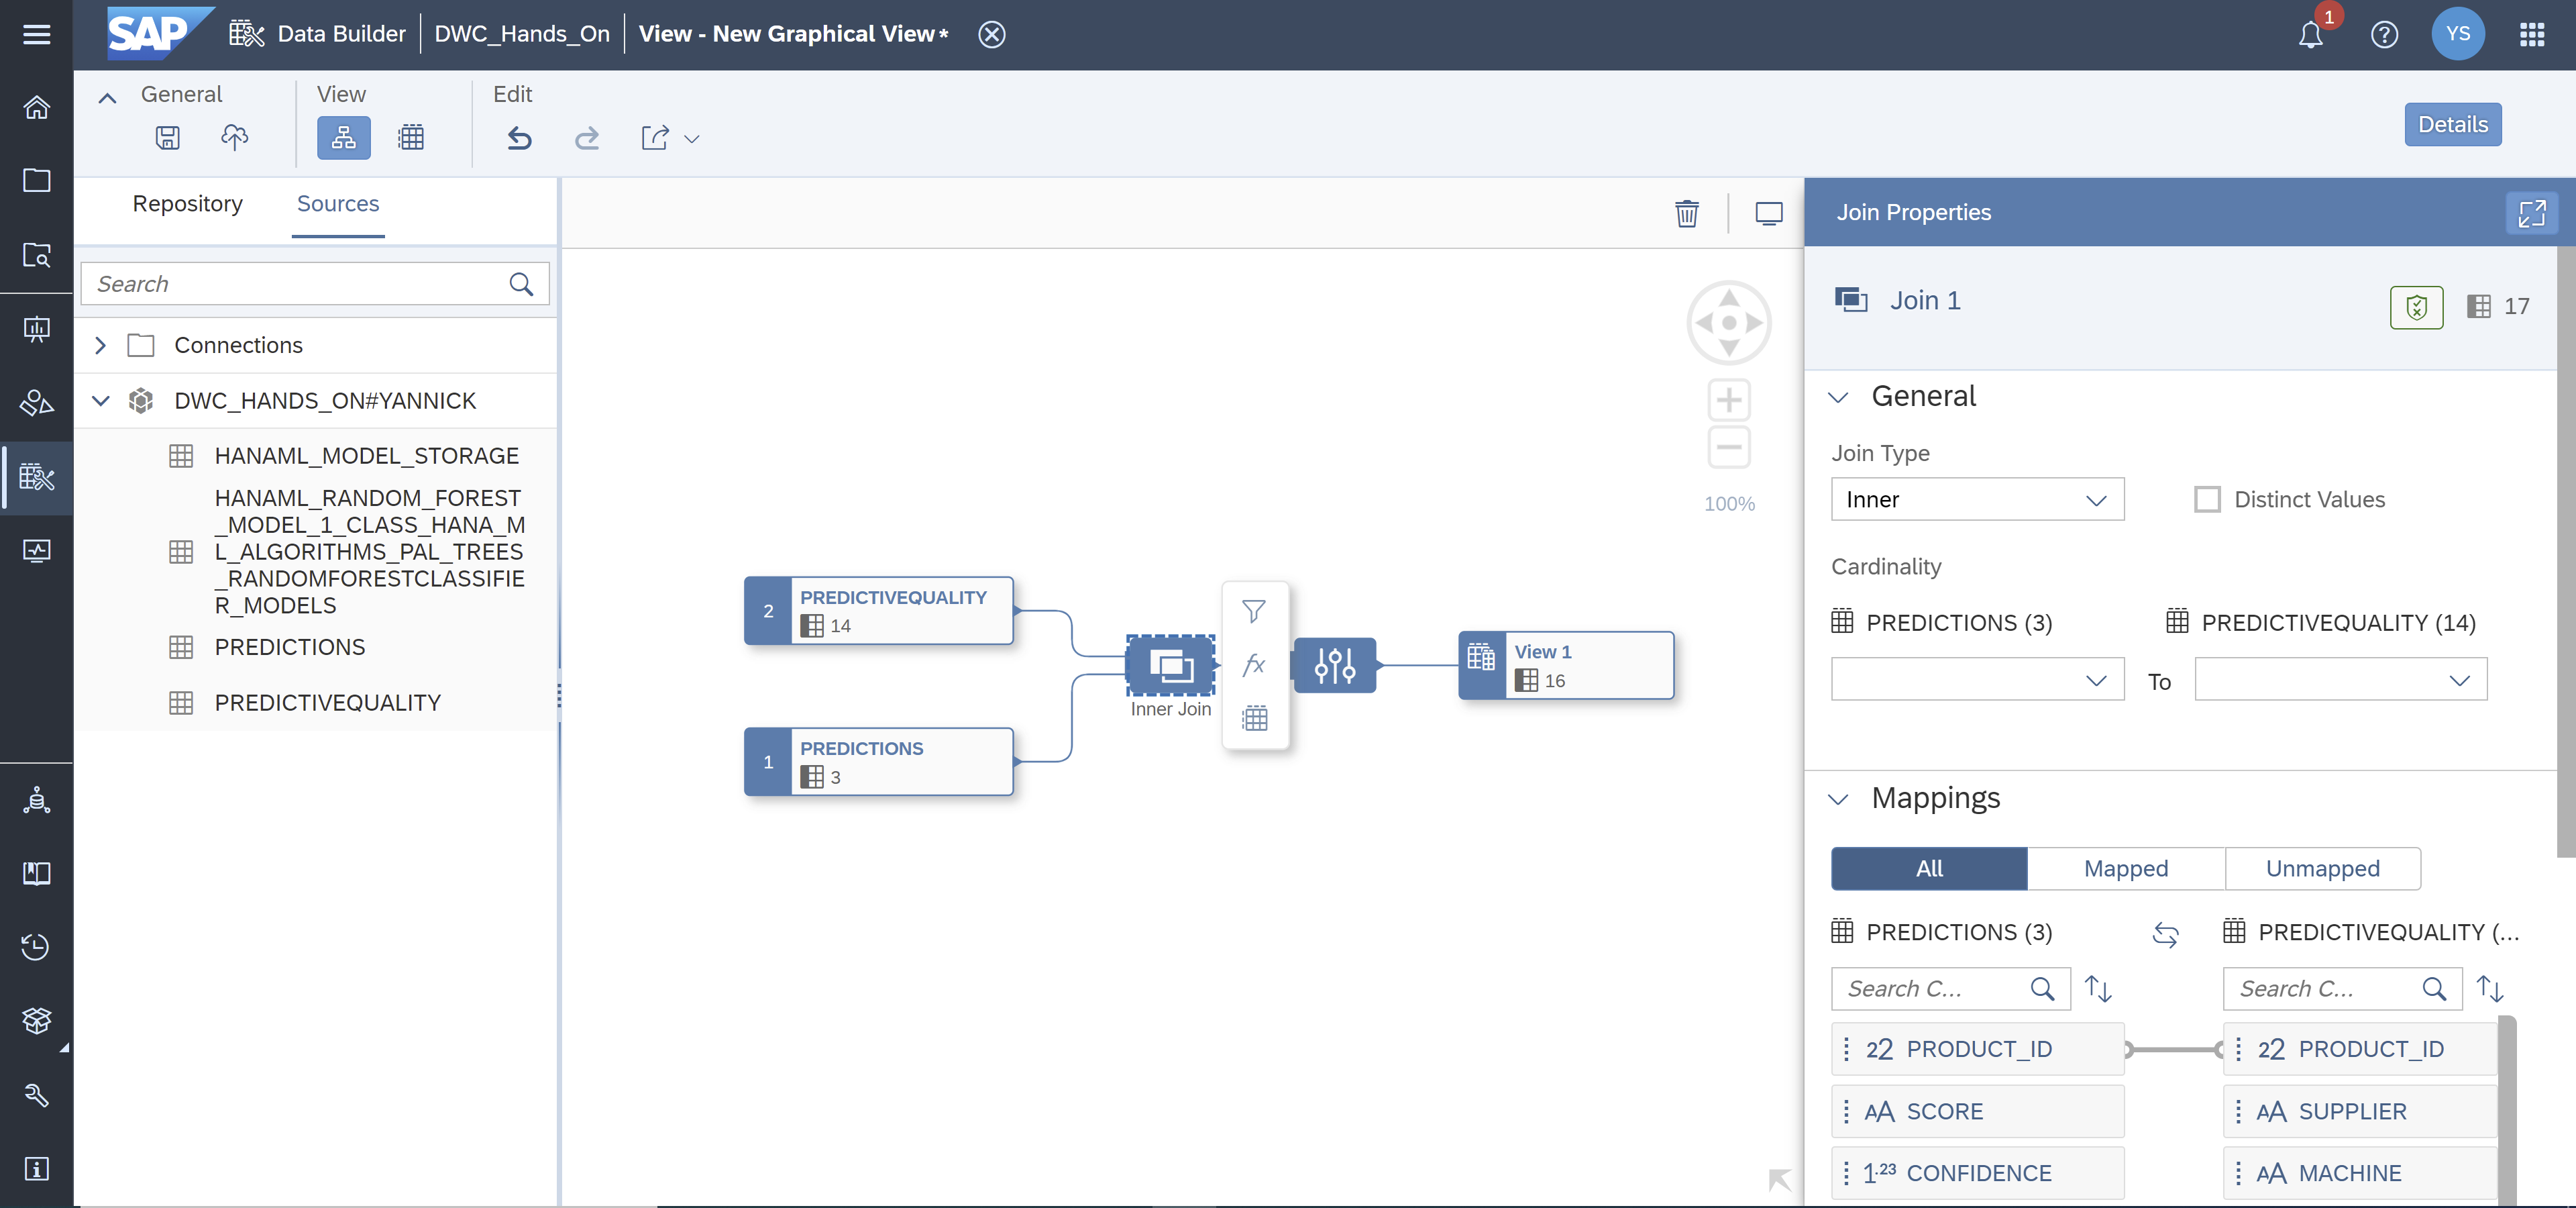Zoom in using the plus control
Viewport: 2576px width, 1208px height.
click(x=1729, y=399)
